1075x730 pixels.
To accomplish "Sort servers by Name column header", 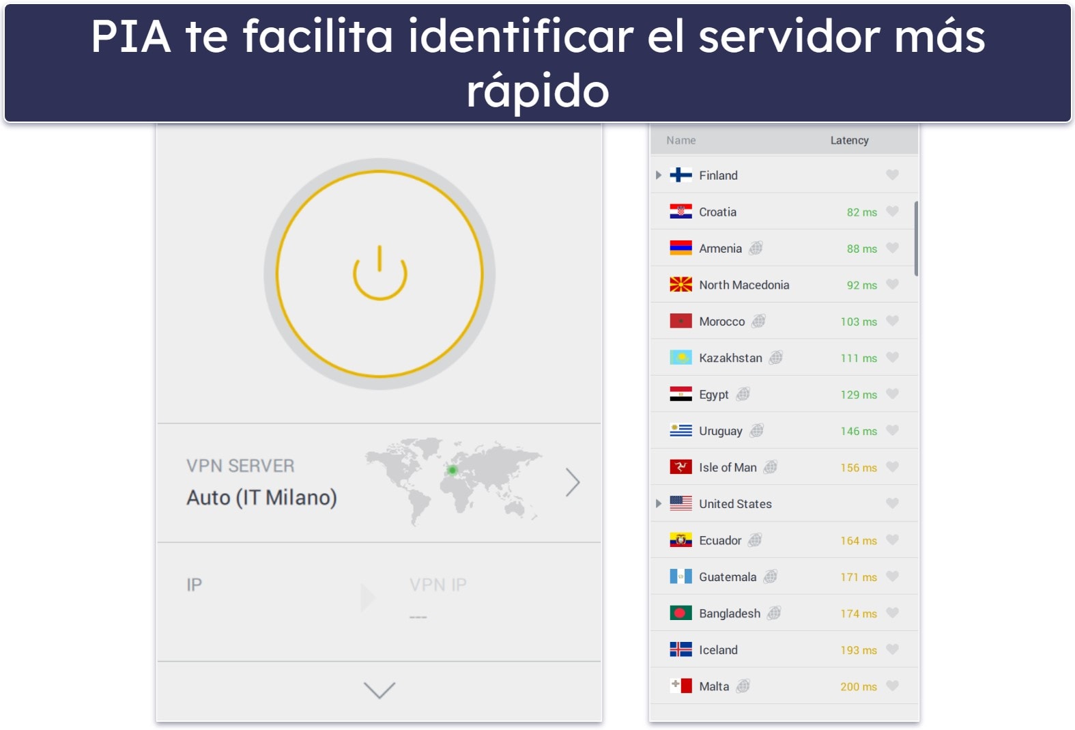I will tap(681, 140).
